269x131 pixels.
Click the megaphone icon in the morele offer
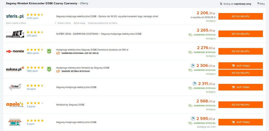(x=58, y=53)
